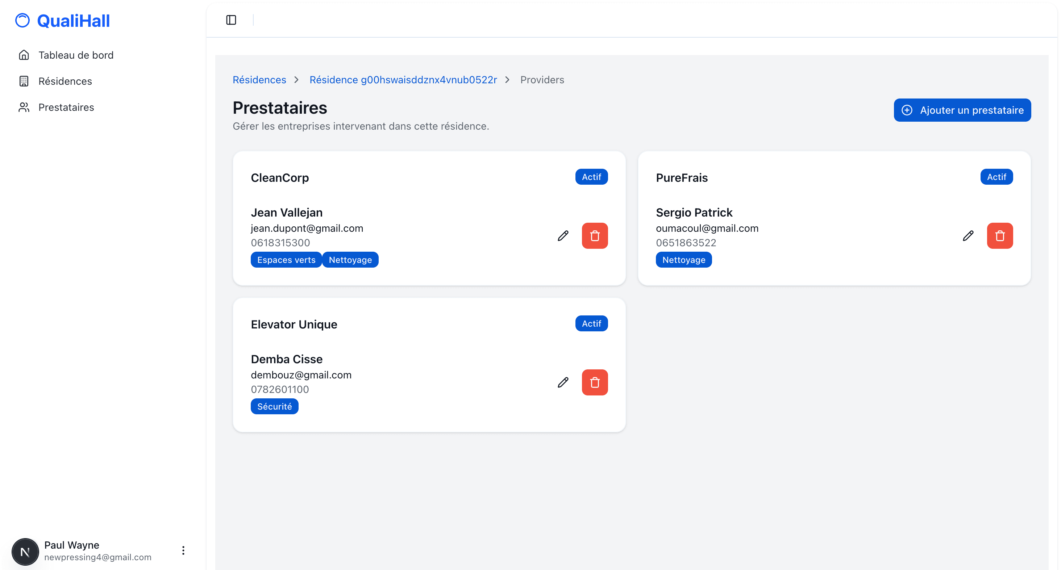Click Actif badge on PureFrais card
Viewport: 1061px width, 570px height.
(996, 177)
